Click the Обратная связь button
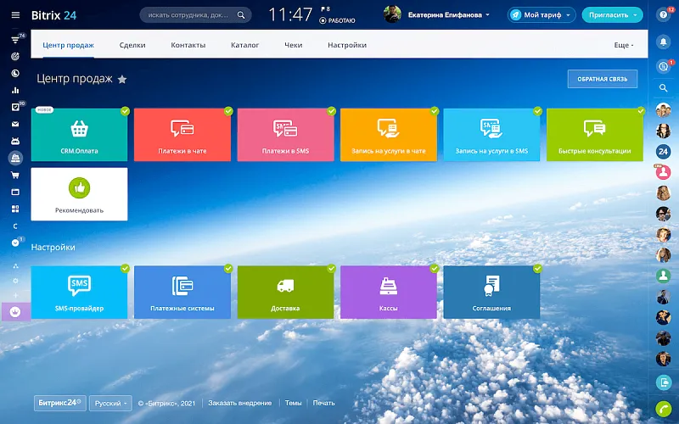The height and width of the screenshot is (424, 679). (x=602, y=79)
